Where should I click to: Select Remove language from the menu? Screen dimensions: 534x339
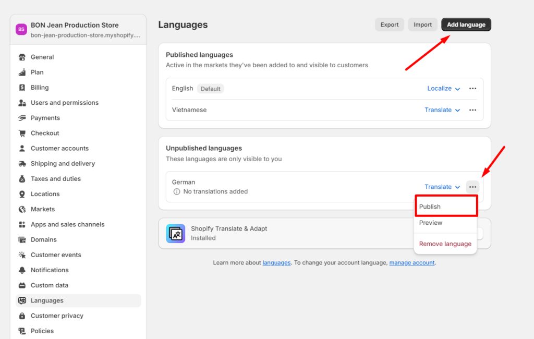click(445, 244)
